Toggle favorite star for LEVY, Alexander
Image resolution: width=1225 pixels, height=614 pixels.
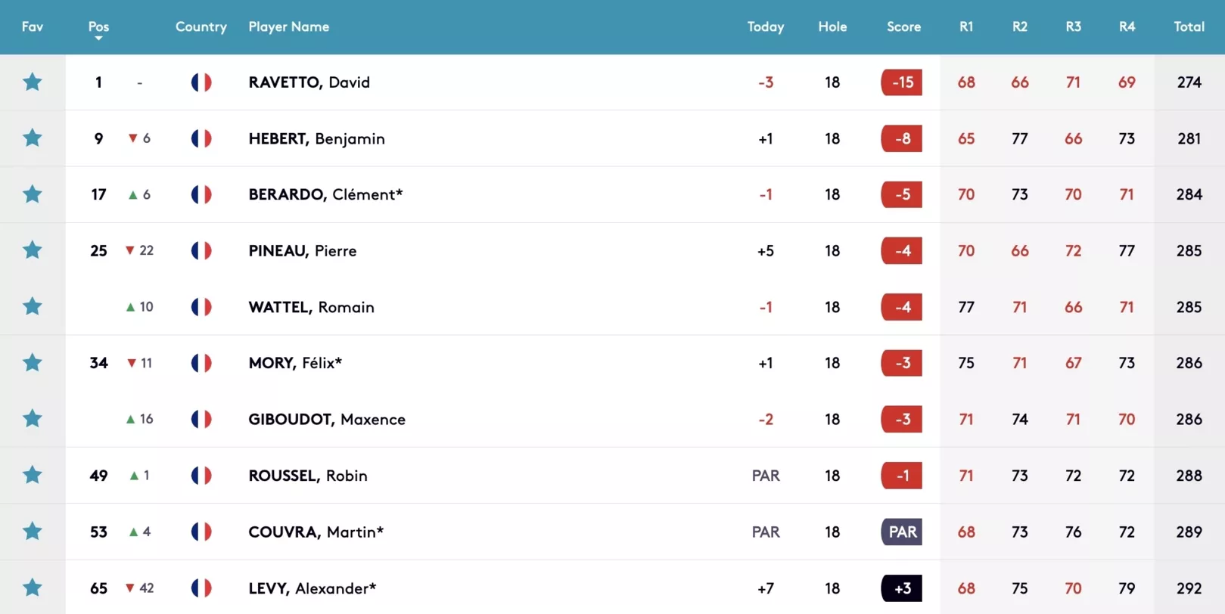(32, 588)
